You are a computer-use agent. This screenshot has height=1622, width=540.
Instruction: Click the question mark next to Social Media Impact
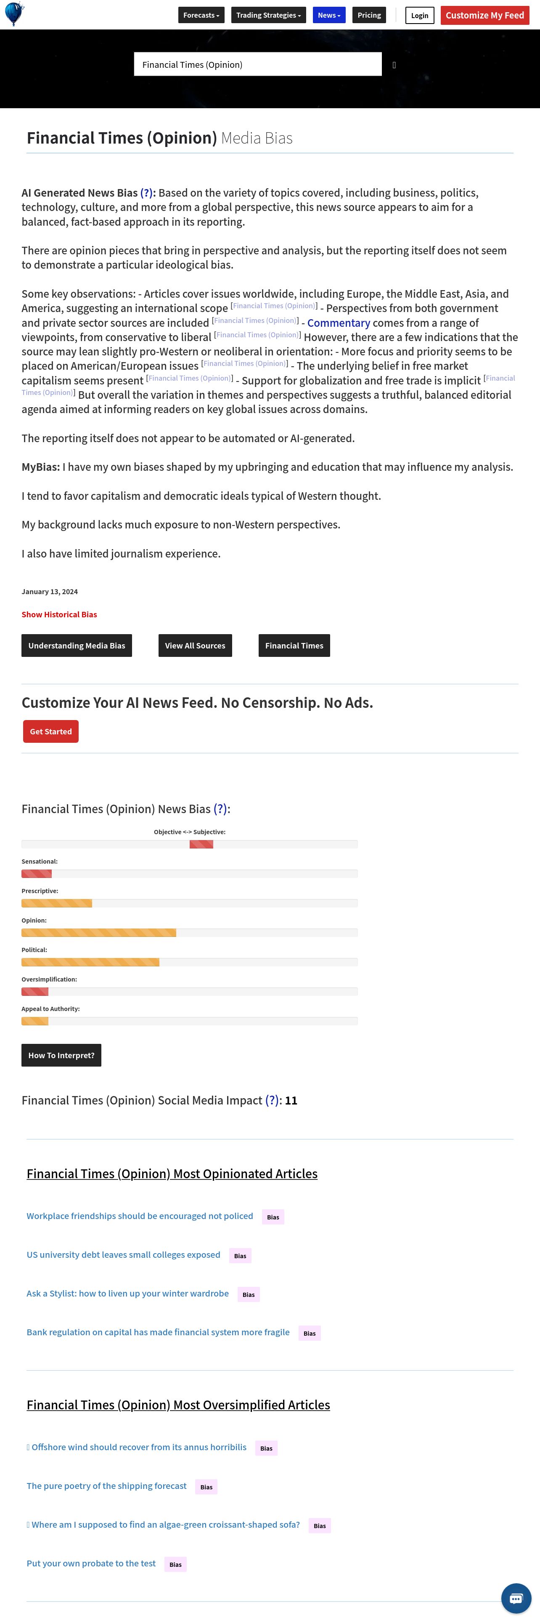(x=272, y=1101)
